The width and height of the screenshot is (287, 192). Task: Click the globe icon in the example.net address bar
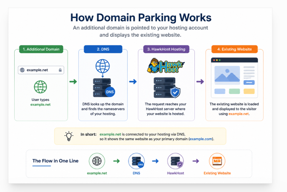tap(22, 70)
